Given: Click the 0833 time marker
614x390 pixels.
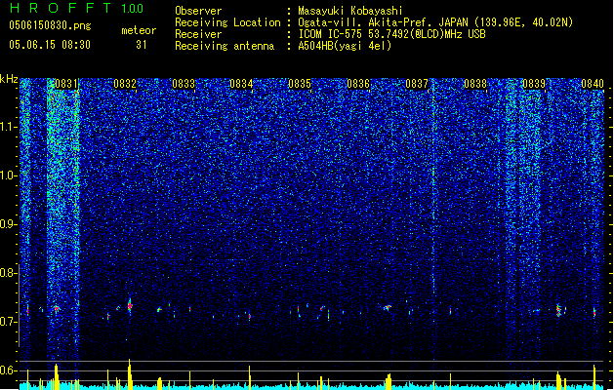Looking at the screenshot, I should pyautogui.click(x=184, y=84).
